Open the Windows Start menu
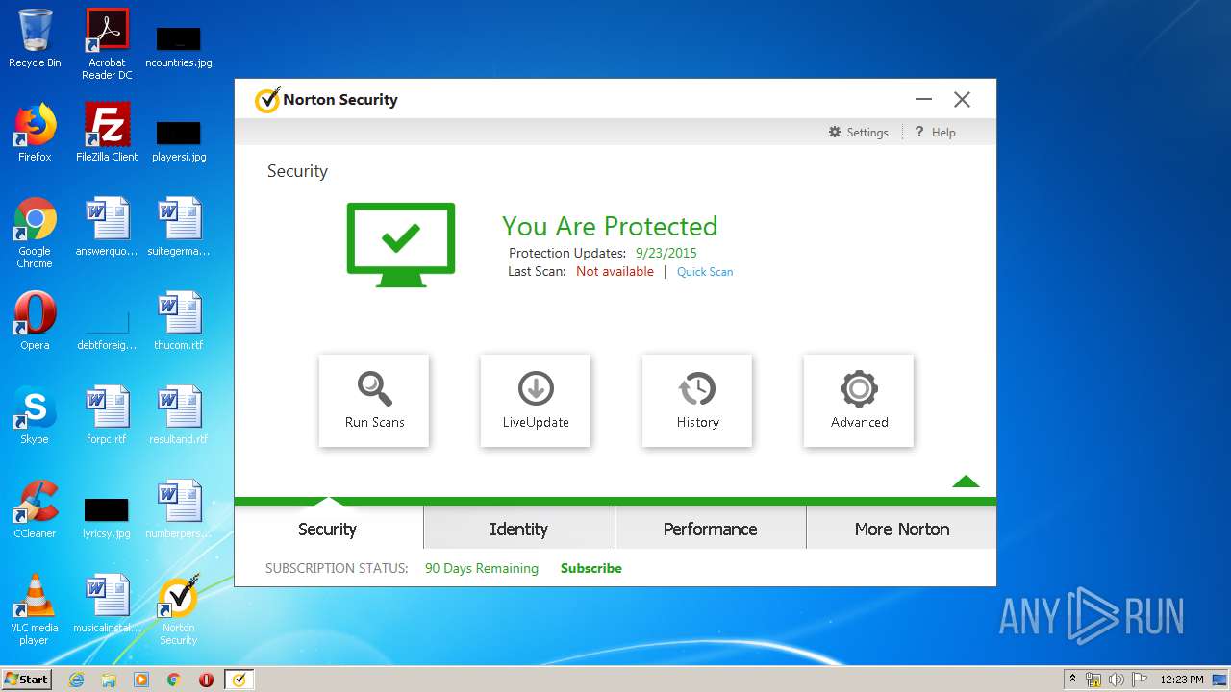Image resolution: width=1231 pixels, height=692 pixels. [27, 680]
